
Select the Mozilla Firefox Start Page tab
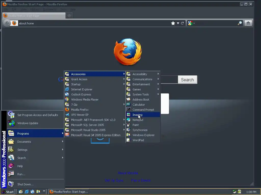[x=34, y=15]
